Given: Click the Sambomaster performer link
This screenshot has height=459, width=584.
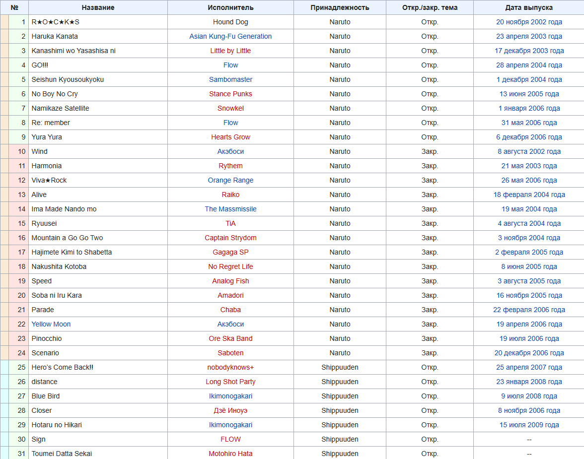Looking at the screenshot, I should click(x=230, y=80).
